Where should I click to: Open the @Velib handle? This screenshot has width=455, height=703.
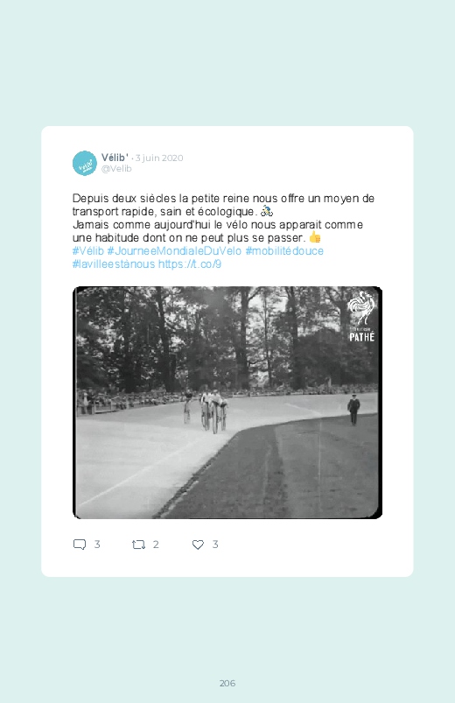(116, 169)
